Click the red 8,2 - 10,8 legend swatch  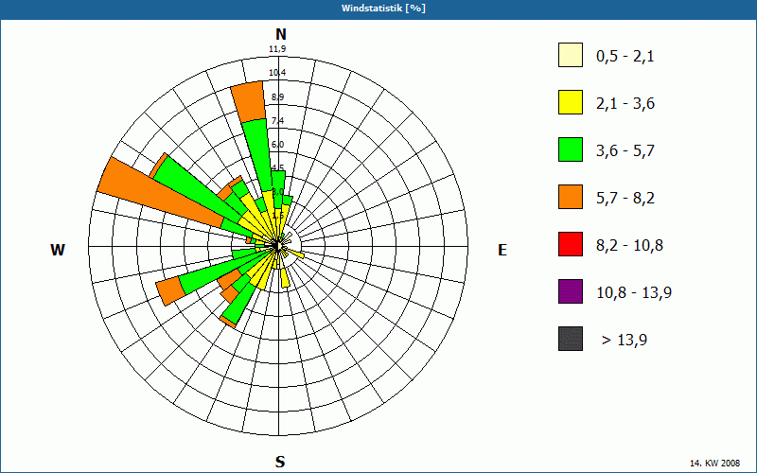click(x=571, y=244)
